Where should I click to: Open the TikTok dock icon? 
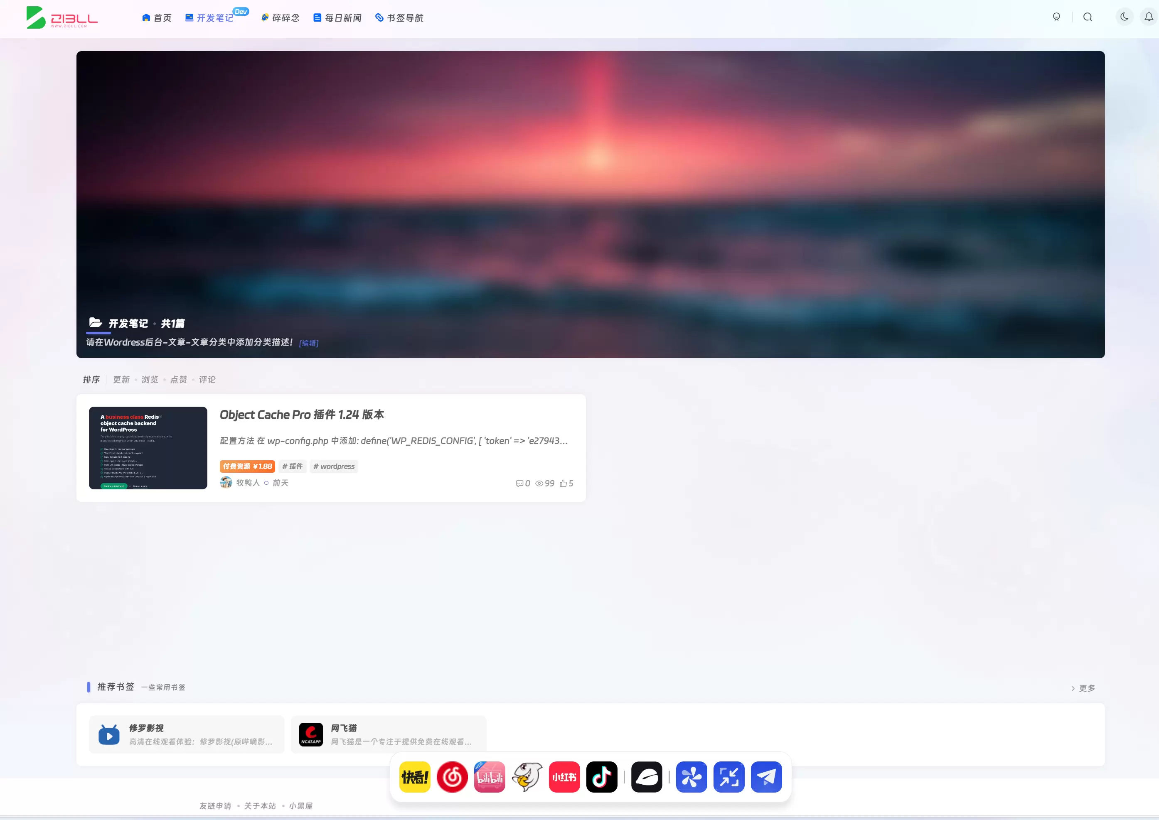[x=601, y=776]
